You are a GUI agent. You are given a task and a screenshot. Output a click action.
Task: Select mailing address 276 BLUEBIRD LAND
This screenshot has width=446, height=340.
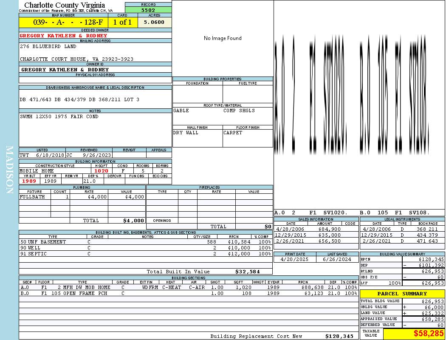(x=48, y=46)
